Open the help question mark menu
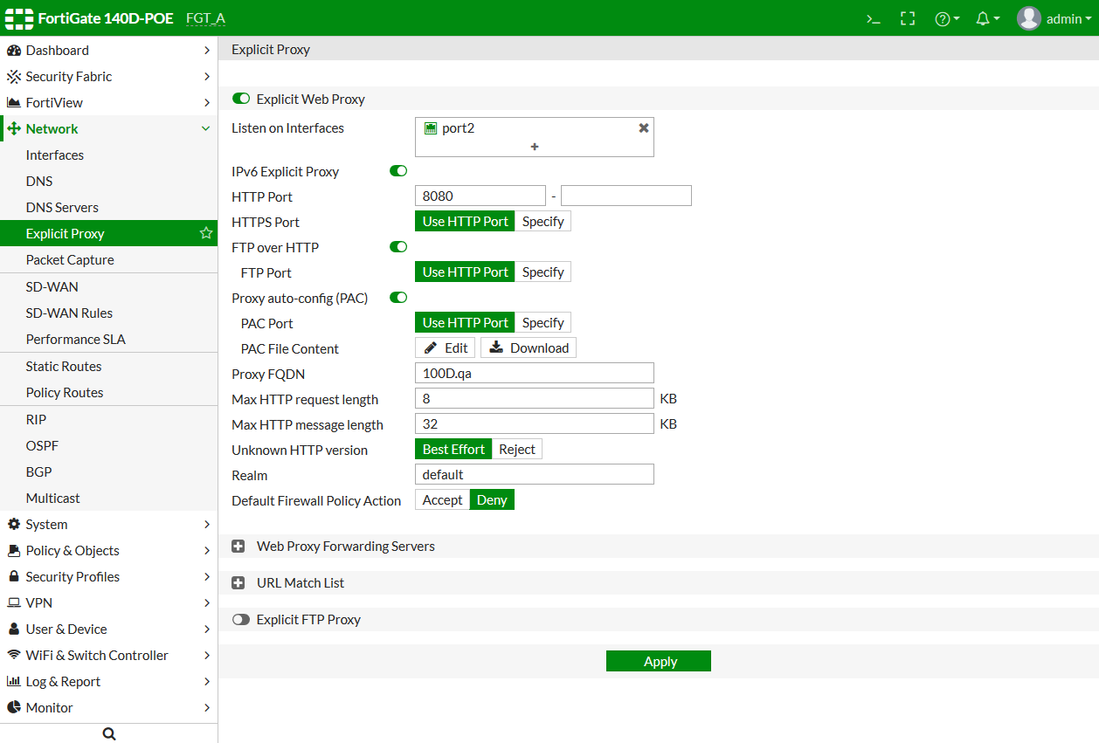The height and width of the screenshot is (743, 1099). click(946, 18)
